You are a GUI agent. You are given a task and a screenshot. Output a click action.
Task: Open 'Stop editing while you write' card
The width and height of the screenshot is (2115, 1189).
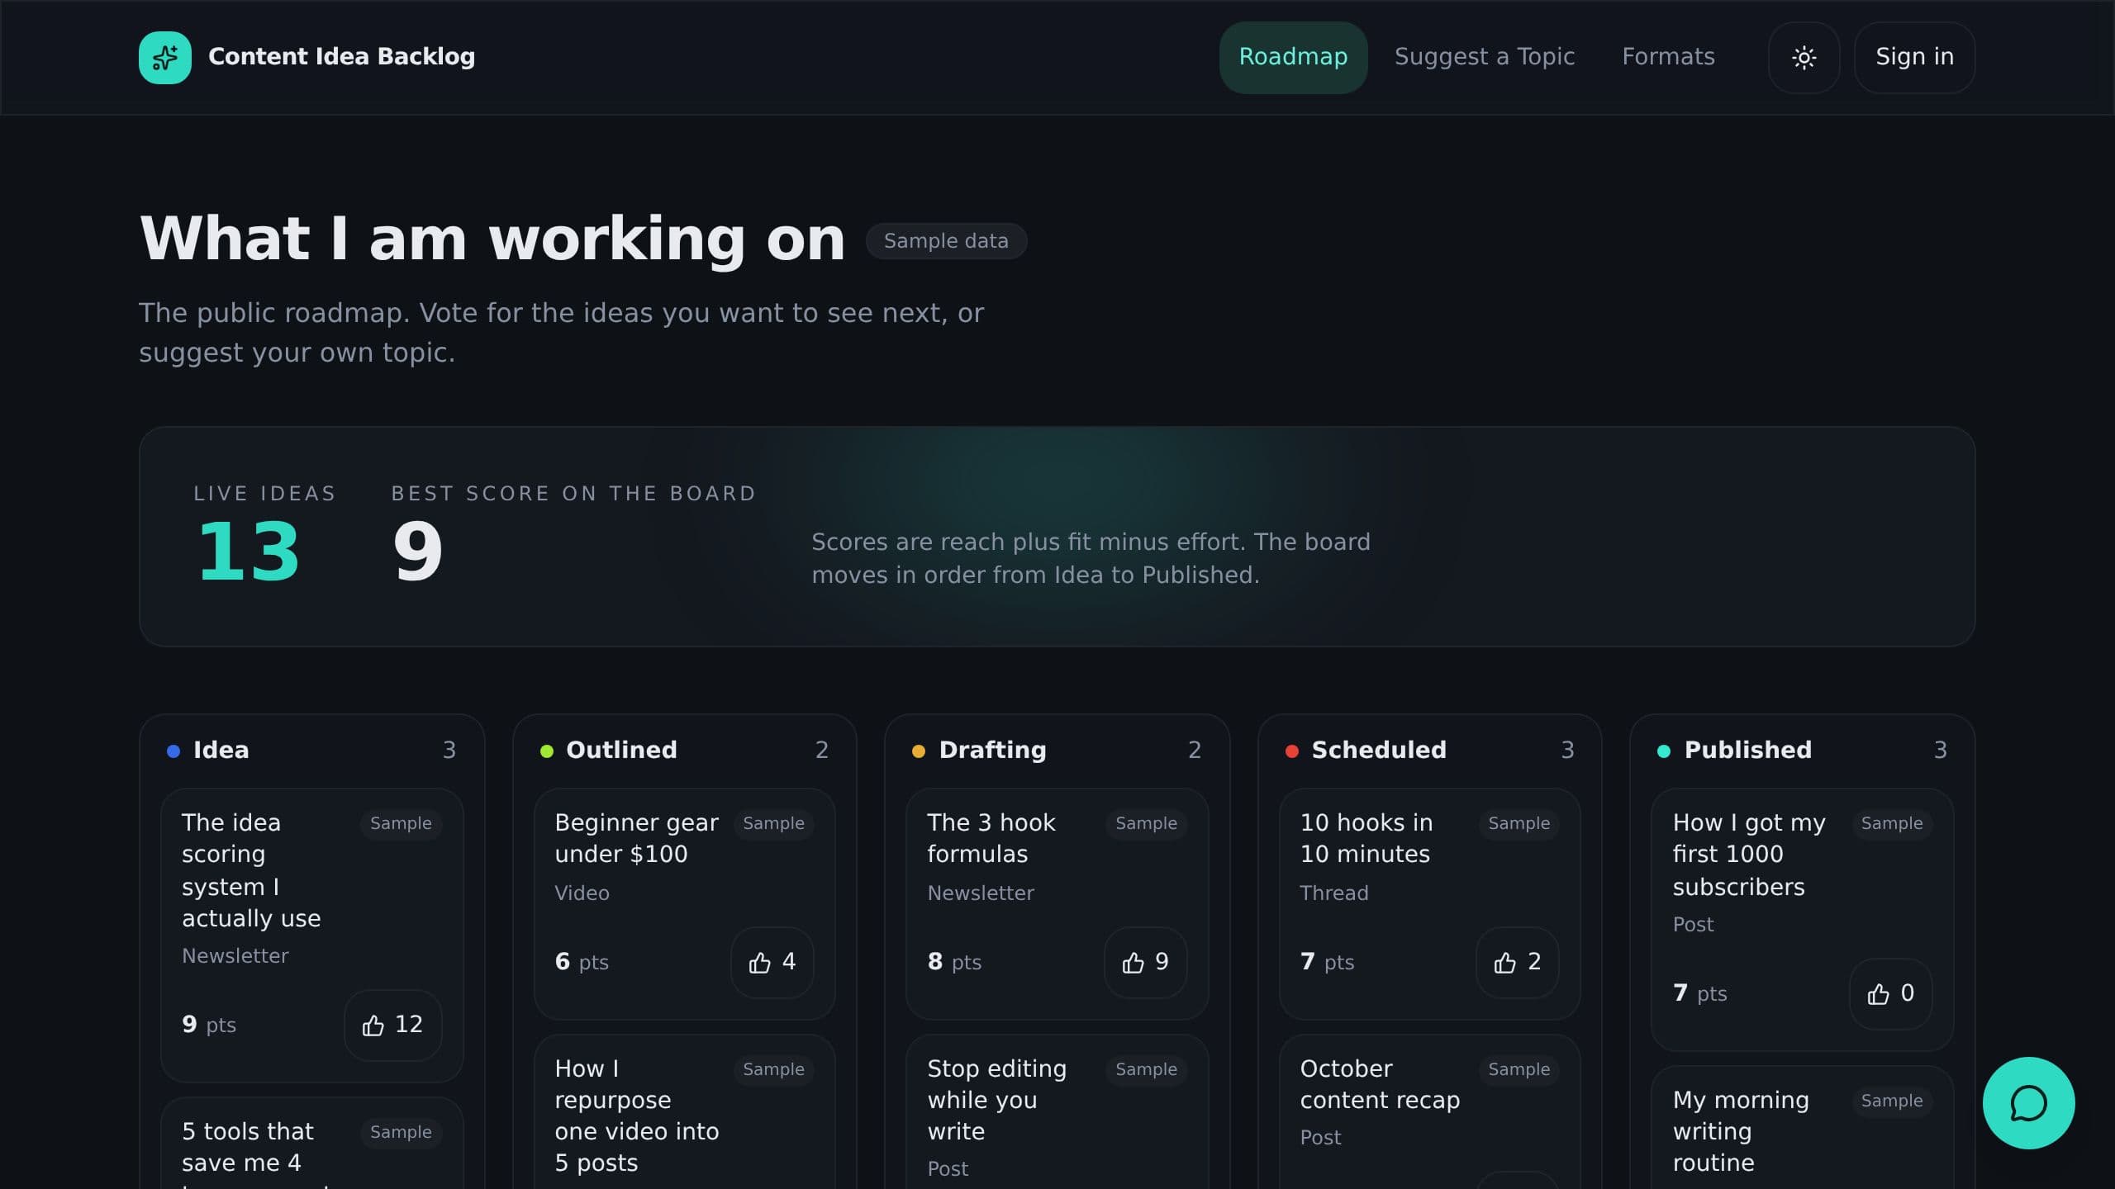(x=1057, y=1113)
